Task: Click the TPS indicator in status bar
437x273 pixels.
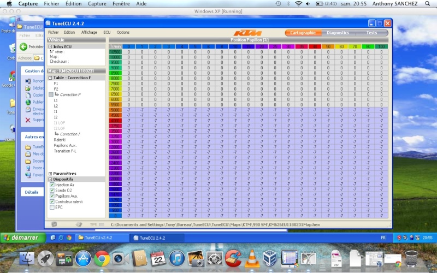Action: (x=97, y=224)
